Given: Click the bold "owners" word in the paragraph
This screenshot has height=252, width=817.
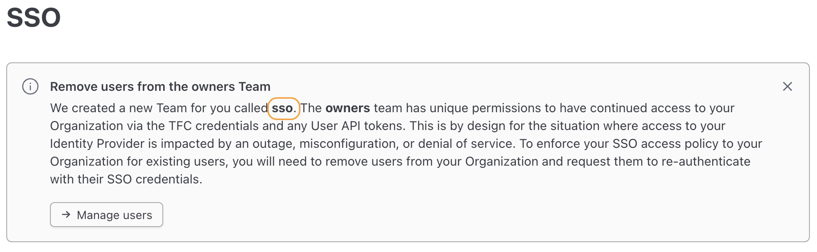Looking at the screenshot, I should pos(347,108).
